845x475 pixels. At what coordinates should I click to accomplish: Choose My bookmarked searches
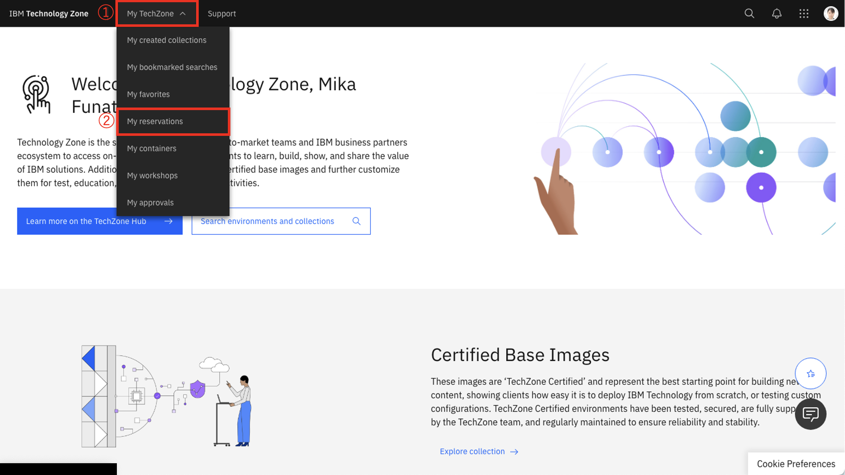(x=172, y=67)
